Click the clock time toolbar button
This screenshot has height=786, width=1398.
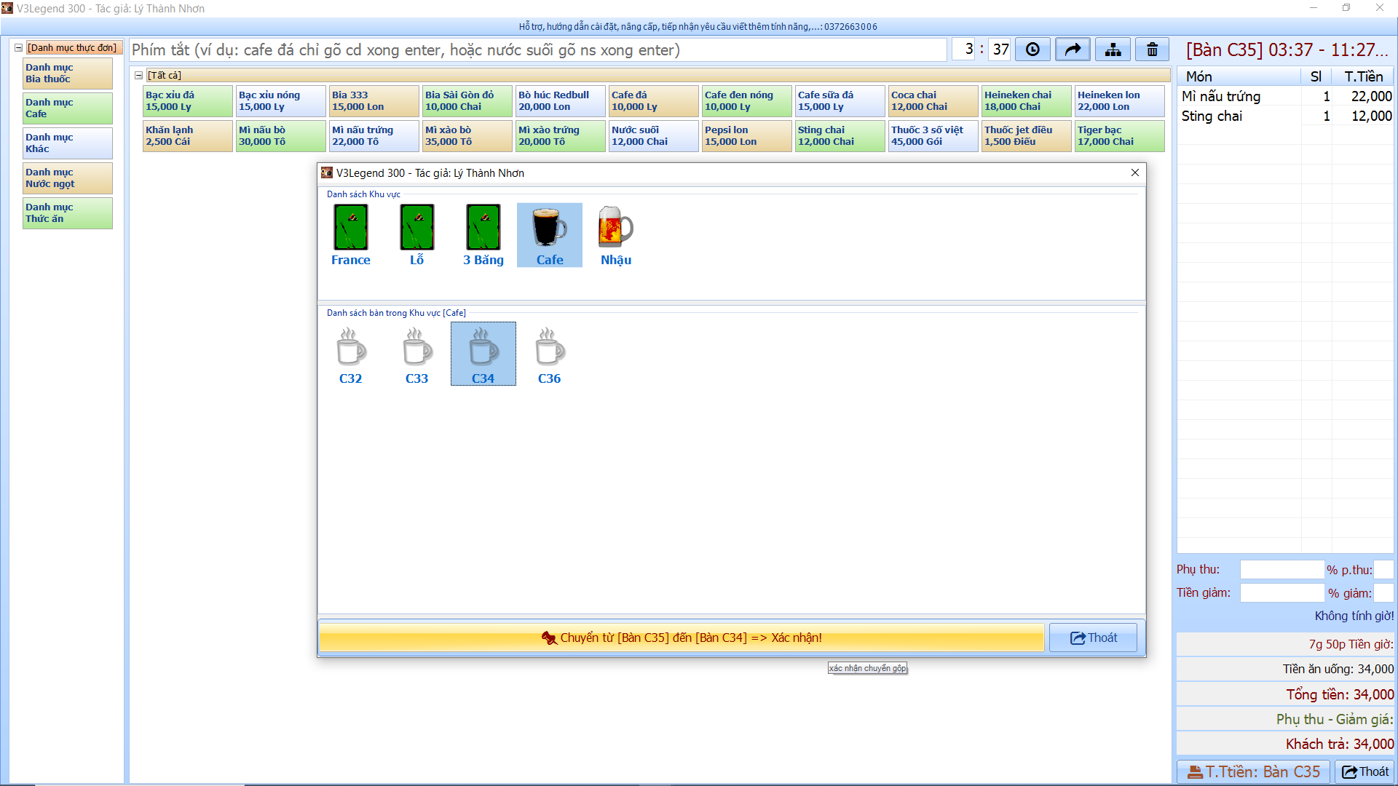(x=1032, y=49)
